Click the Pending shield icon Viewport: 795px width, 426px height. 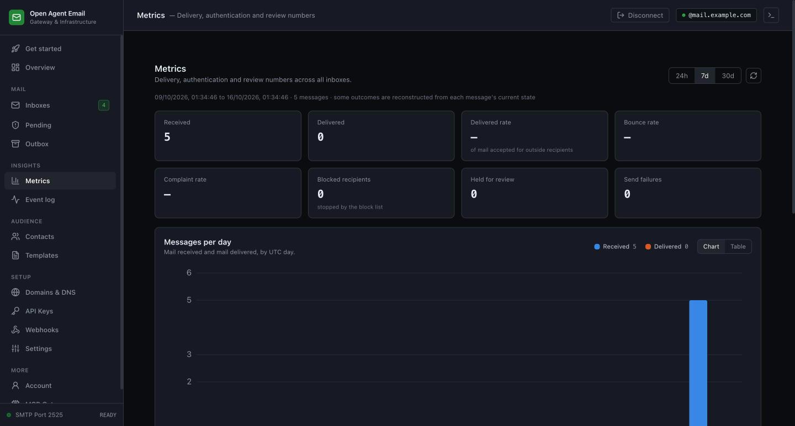pos(15,125)
